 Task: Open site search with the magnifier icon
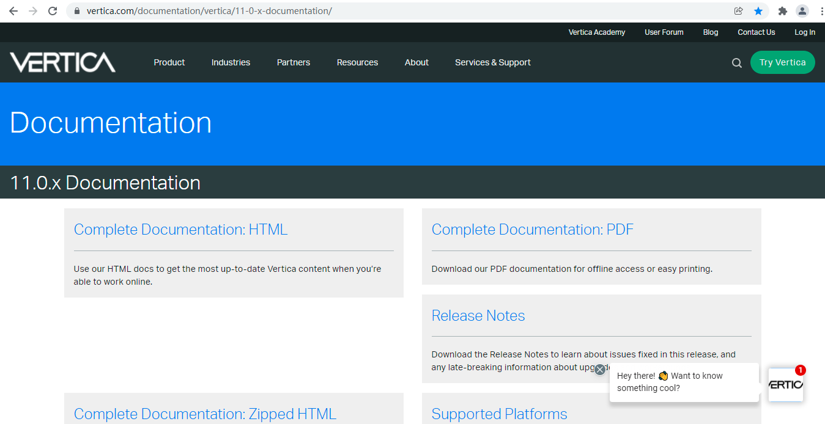click(737, 62)
